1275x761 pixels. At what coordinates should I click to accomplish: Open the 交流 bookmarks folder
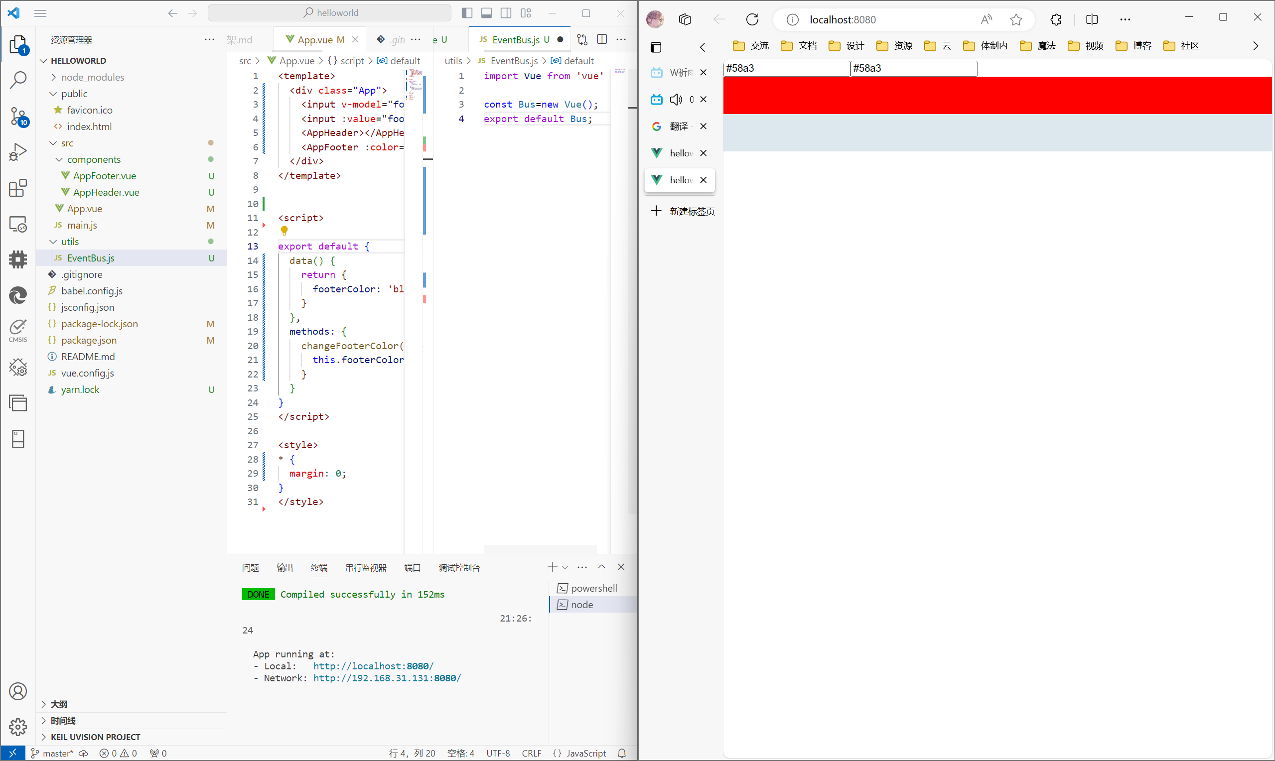(751, 46)
